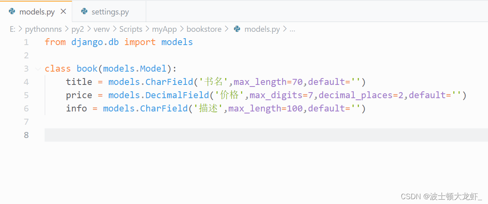Select the venv breadcrumb folder

click(x=102, y=29)
